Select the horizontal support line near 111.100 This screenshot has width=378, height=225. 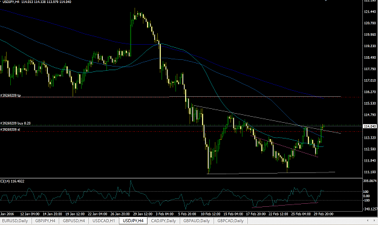click(x=271, y=172)
